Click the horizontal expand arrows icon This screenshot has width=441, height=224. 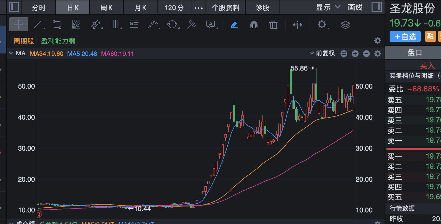298,24
